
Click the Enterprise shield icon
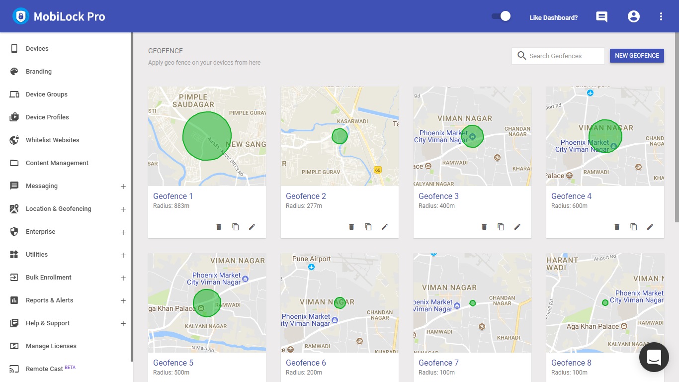tap(14, 232)
